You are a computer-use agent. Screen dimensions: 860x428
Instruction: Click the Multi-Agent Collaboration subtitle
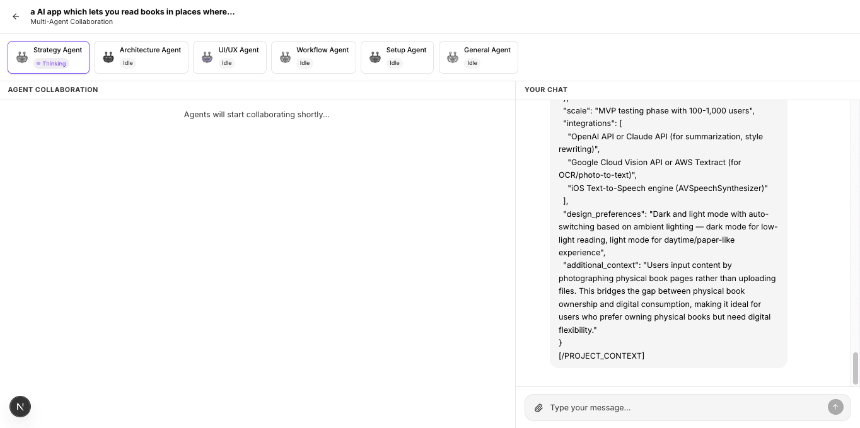point(71,21)
